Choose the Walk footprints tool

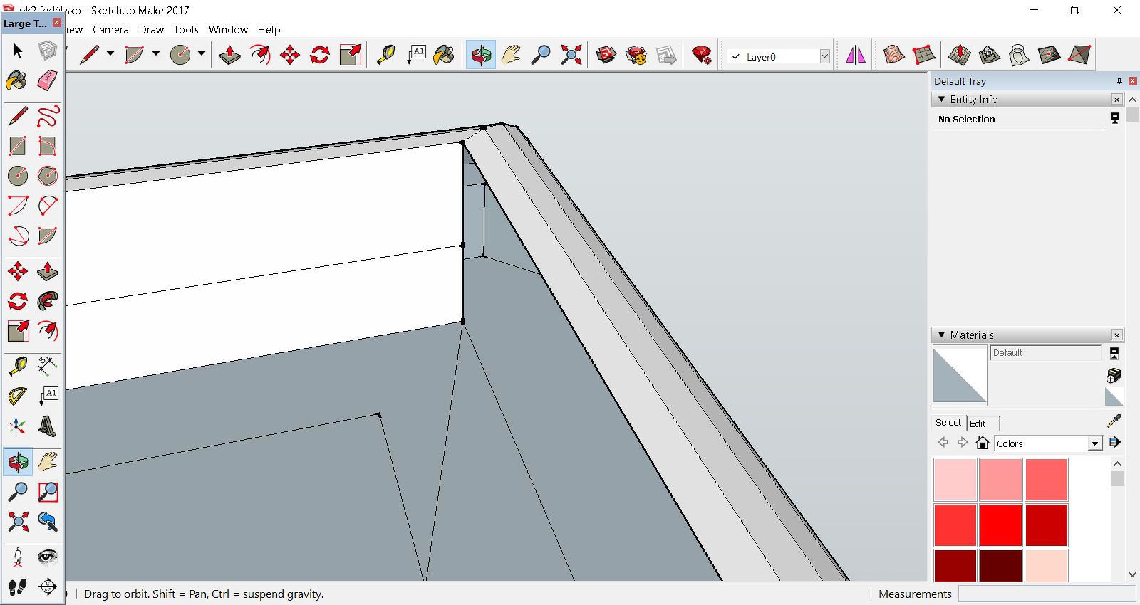pyautogui.click(x=18, y=587)
